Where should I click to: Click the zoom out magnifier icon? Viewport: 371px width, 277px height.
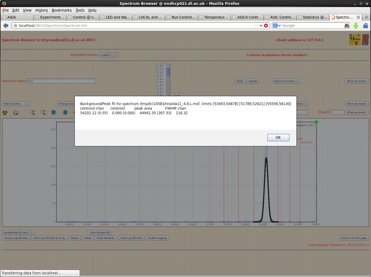click(43, 112)
